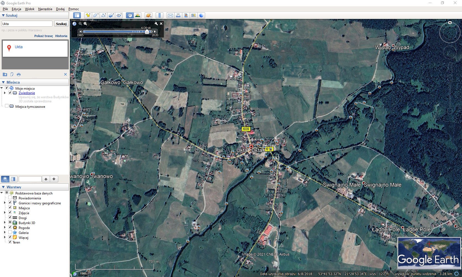Open the ruler measuring tool
The image size is (462, 277).
click(x=159, y=15)
